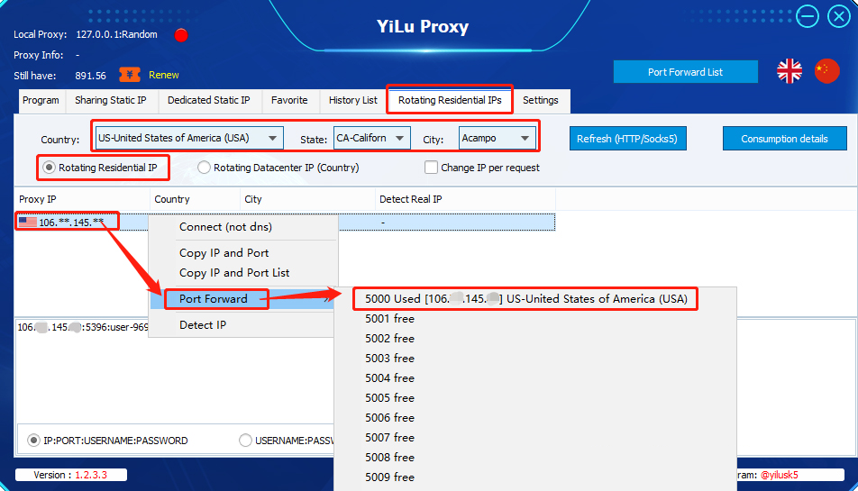The height and width of the screenshot is (491, 858).
Task: Select port 5003 free
Action: click(x=389, y=359)
